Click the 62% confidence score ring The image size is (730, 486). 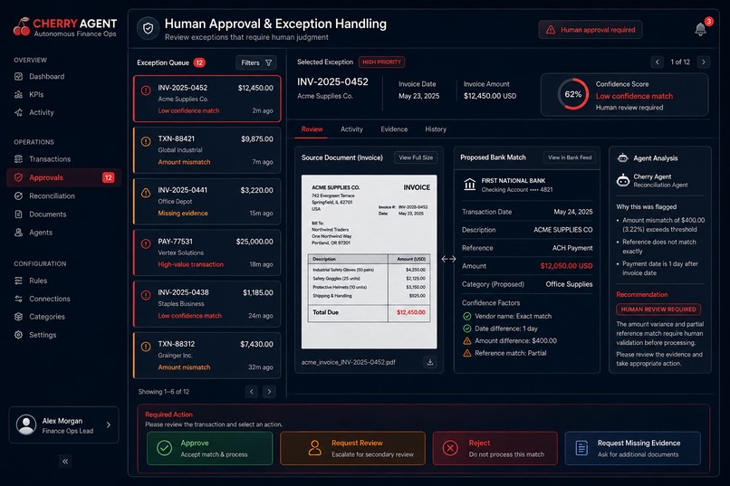(573, 94)
